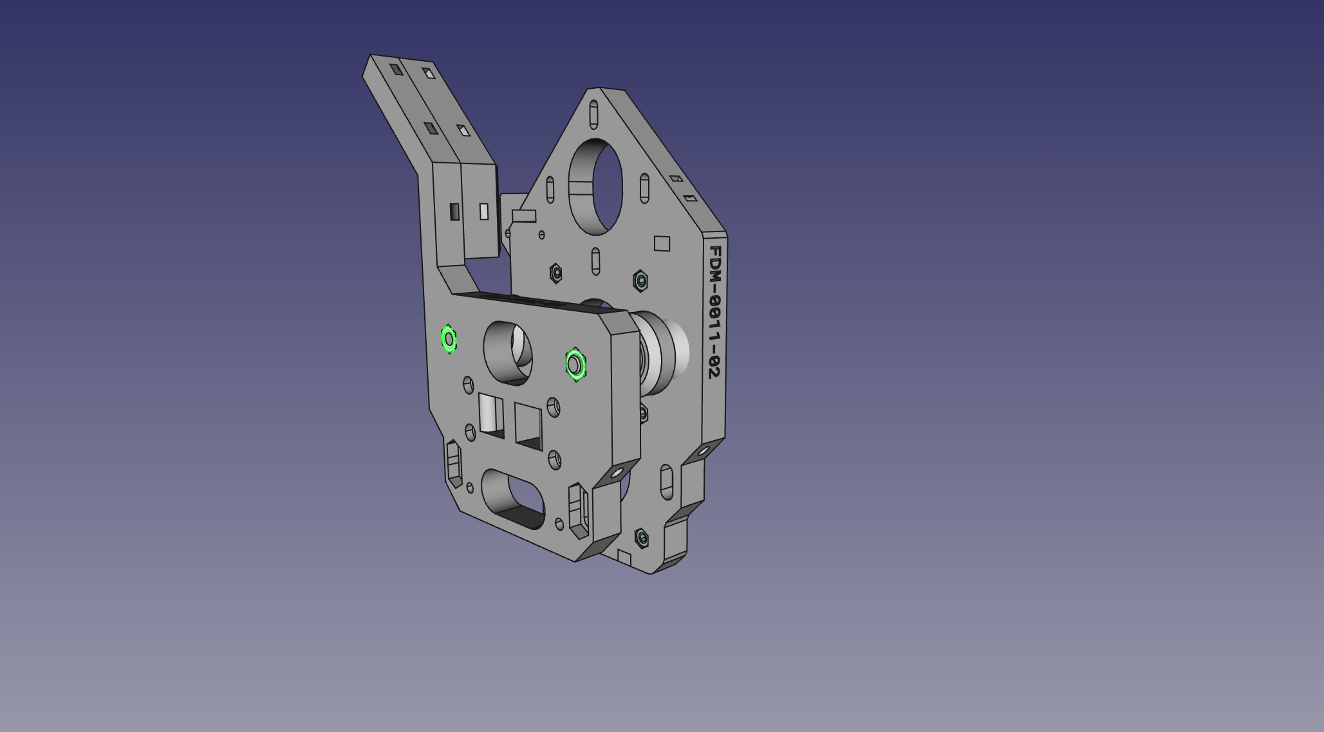1324x732 pixels.
Task: Select the FDM-0011-02 embossed text
Action: [714, 312]
